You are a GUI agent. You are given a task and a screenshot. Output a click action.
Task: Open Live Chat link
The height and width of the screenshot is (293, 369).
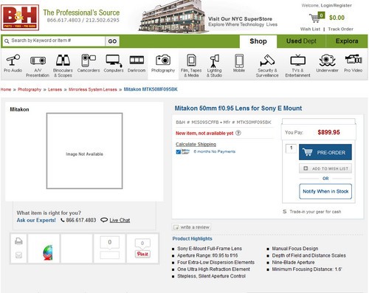point(120,220)
